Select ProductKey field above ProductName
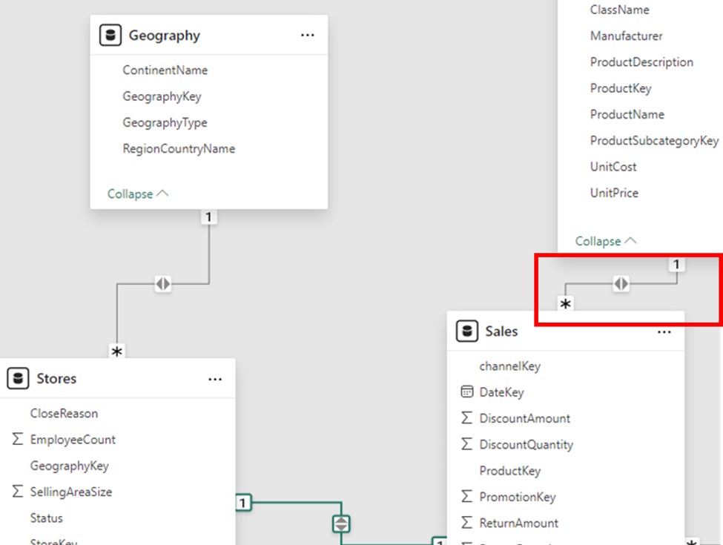 pos(621,88)
